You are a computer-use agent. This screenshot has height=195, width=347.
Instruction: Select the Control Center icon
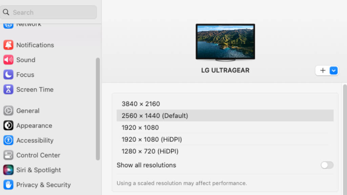point(8,155)
